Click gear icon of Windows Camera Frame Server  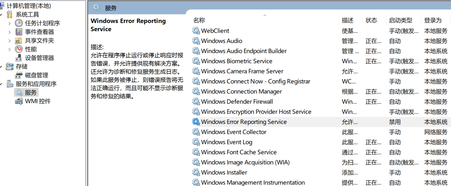point(196,71)
